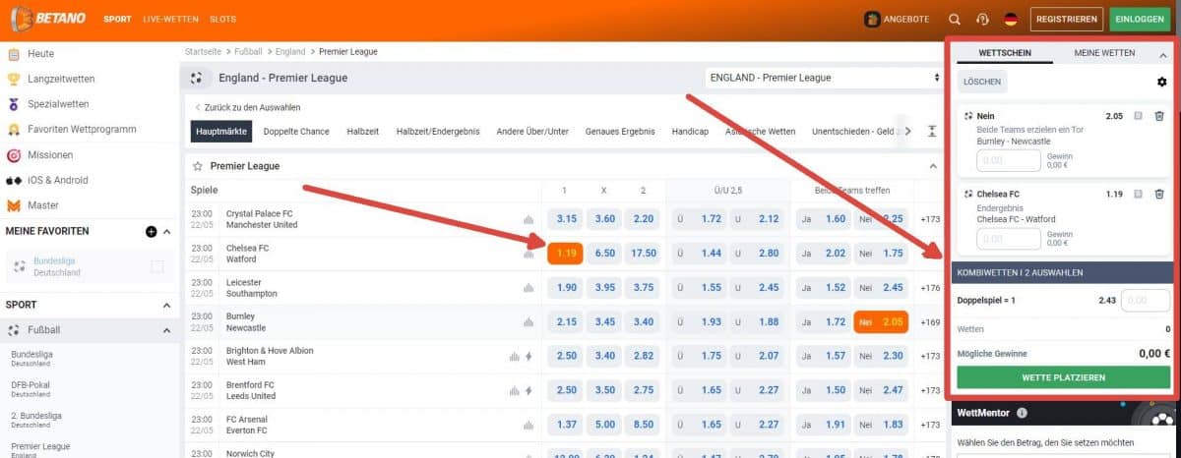Open the ENGLAND - Premier League dropdown
1181x458 pixels.
824,78
